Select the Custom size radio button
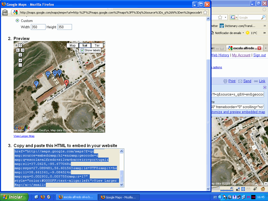268x201 pixels. coord(18,21)
